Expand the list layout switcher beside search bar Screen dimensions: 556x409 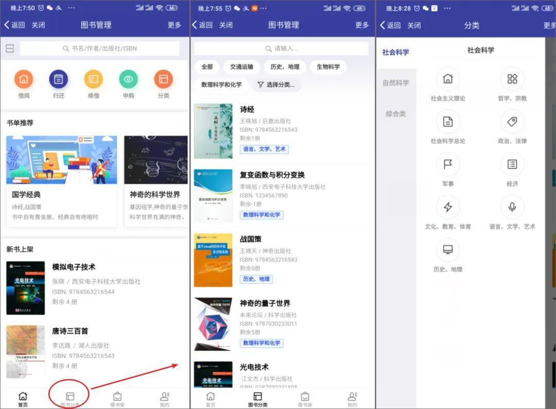9,48
